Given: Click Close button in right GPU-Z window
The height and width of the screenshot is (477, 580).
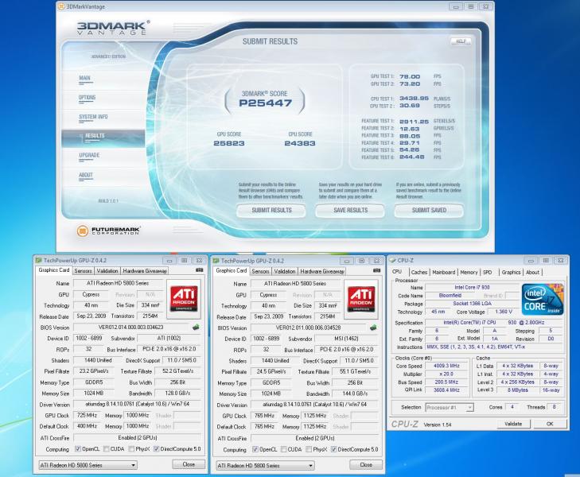Looking at the screenshot, I should click(x=366, y=465).
